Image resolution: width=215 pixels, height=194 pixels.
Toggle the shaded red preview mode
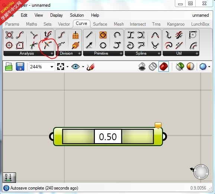[164, 67]
